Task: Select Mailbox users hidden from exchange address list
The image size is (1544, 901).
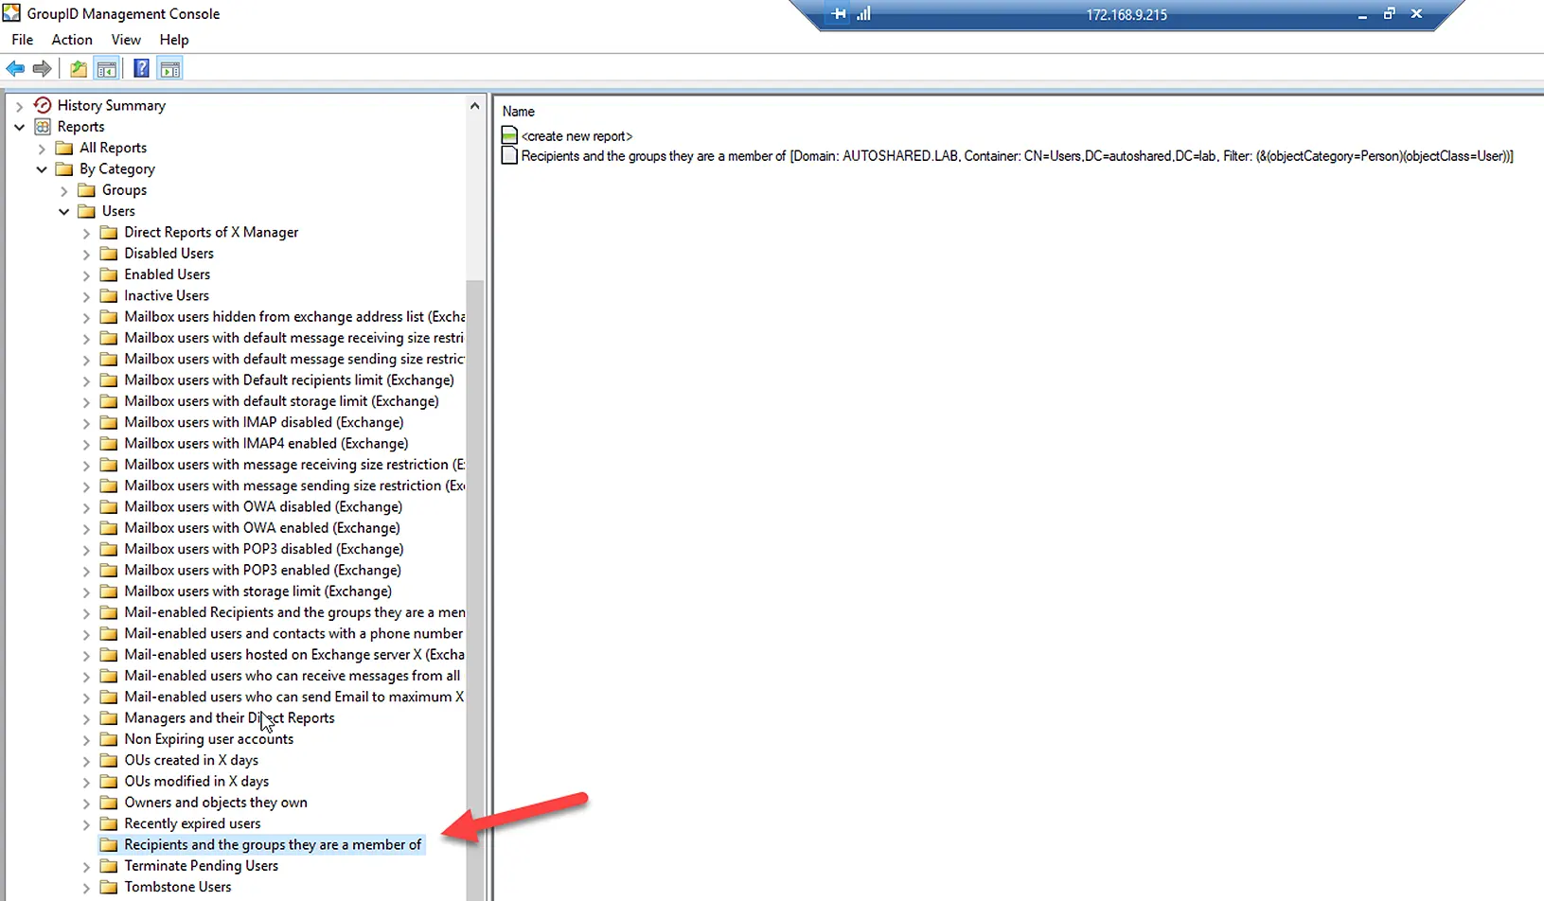Action: click(x=294, y=316)
